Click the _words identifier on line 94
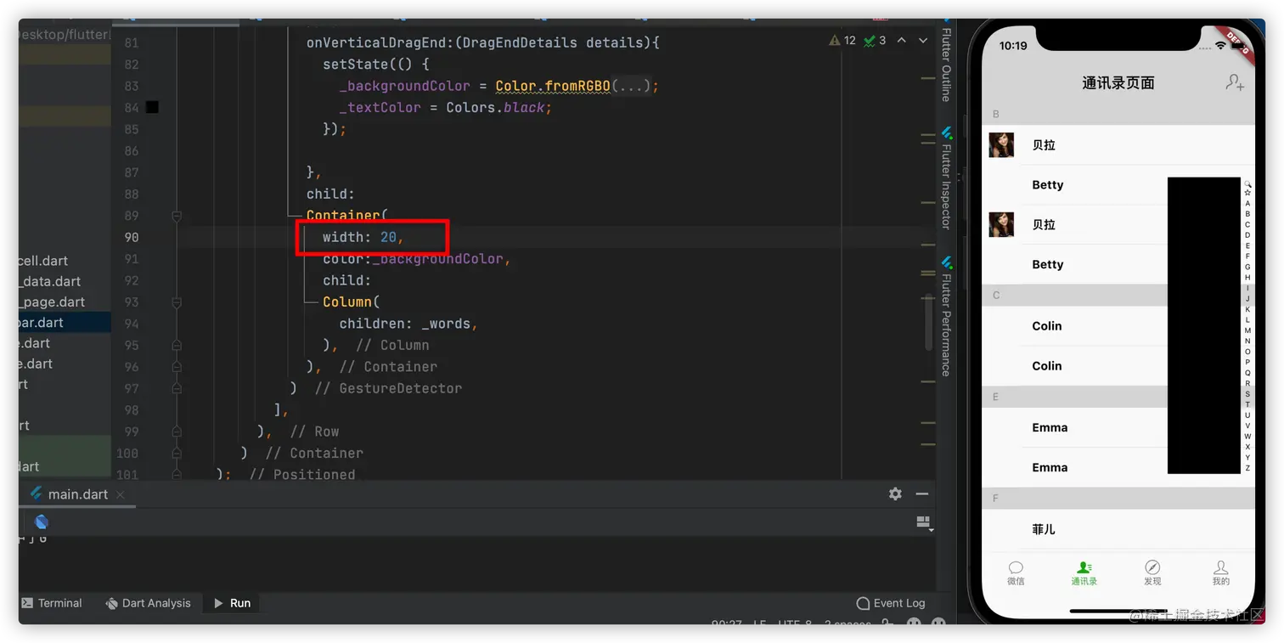 point(447,324)
